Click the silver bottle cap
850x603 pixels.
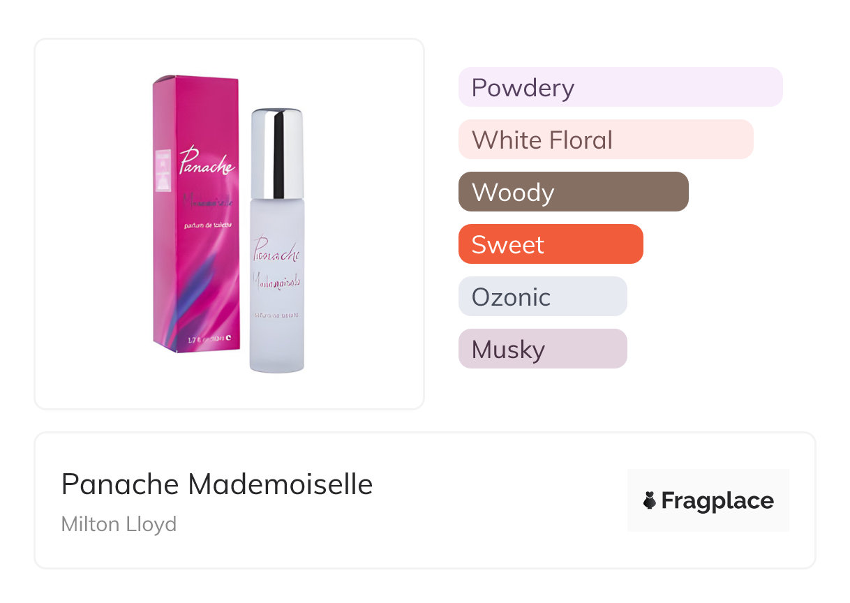click(x=276, y=154)
